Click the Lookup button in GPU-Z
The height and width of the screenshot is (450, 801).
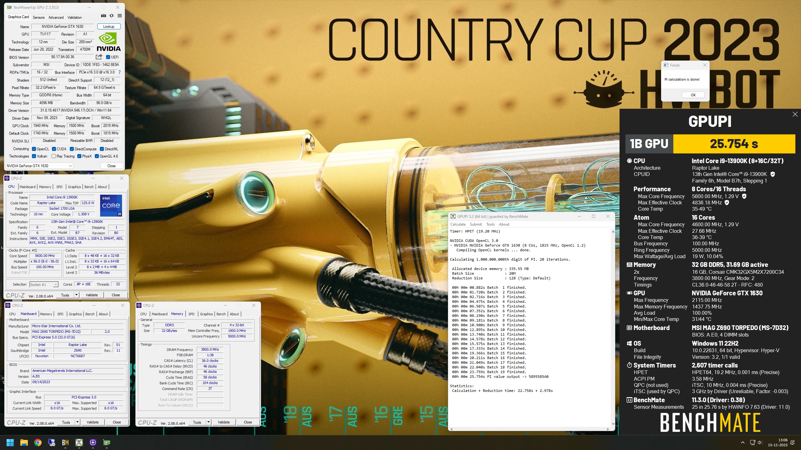pyautogui.click(x=109, y=27)
